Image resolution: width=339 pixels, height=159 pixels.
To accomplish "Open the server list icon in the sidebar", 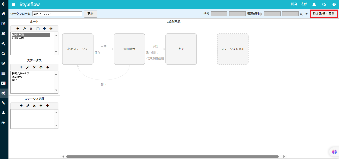I will point(4,73).
